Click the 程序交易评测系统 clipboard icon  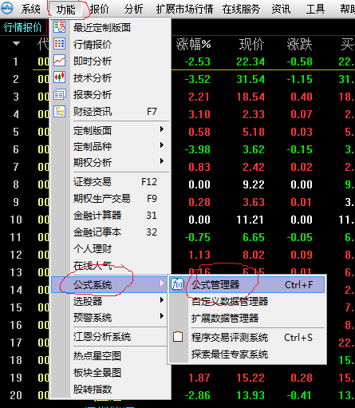pyautogui.click(x=178, y=337)
